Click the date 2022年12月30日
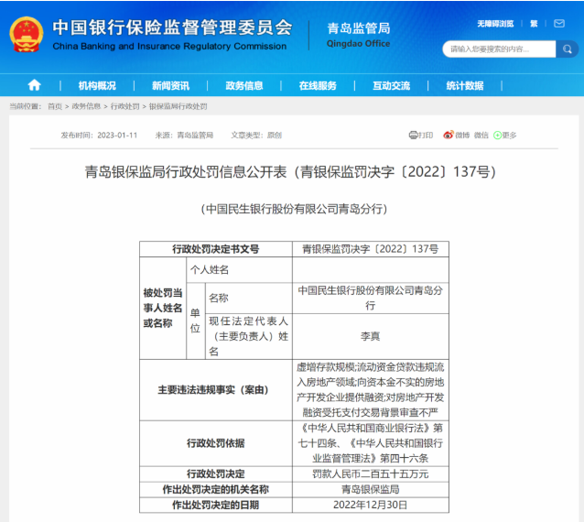Image resolution: width=584 pixels, height=522 pixels. click(370, 505)
